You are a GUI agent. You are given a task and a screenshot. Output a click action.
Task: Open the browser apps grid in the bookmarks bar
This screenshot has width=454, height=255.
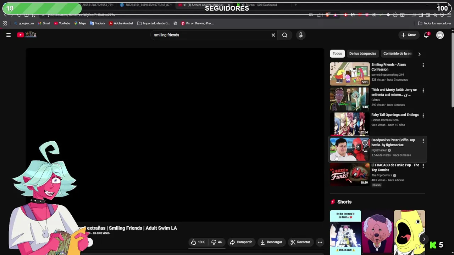click(5, 23)
